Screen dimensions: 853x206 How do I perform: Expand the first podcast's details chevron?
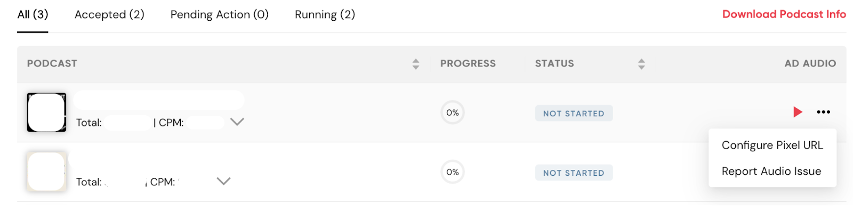pyautogui.click(x=237, y=122)
